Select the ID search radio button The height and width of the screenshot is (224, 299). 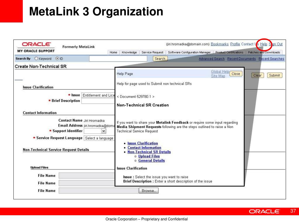(57, 59)
